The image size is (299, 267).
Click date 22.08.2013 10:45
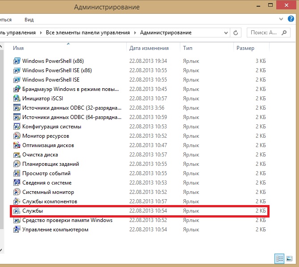(148, 89)
